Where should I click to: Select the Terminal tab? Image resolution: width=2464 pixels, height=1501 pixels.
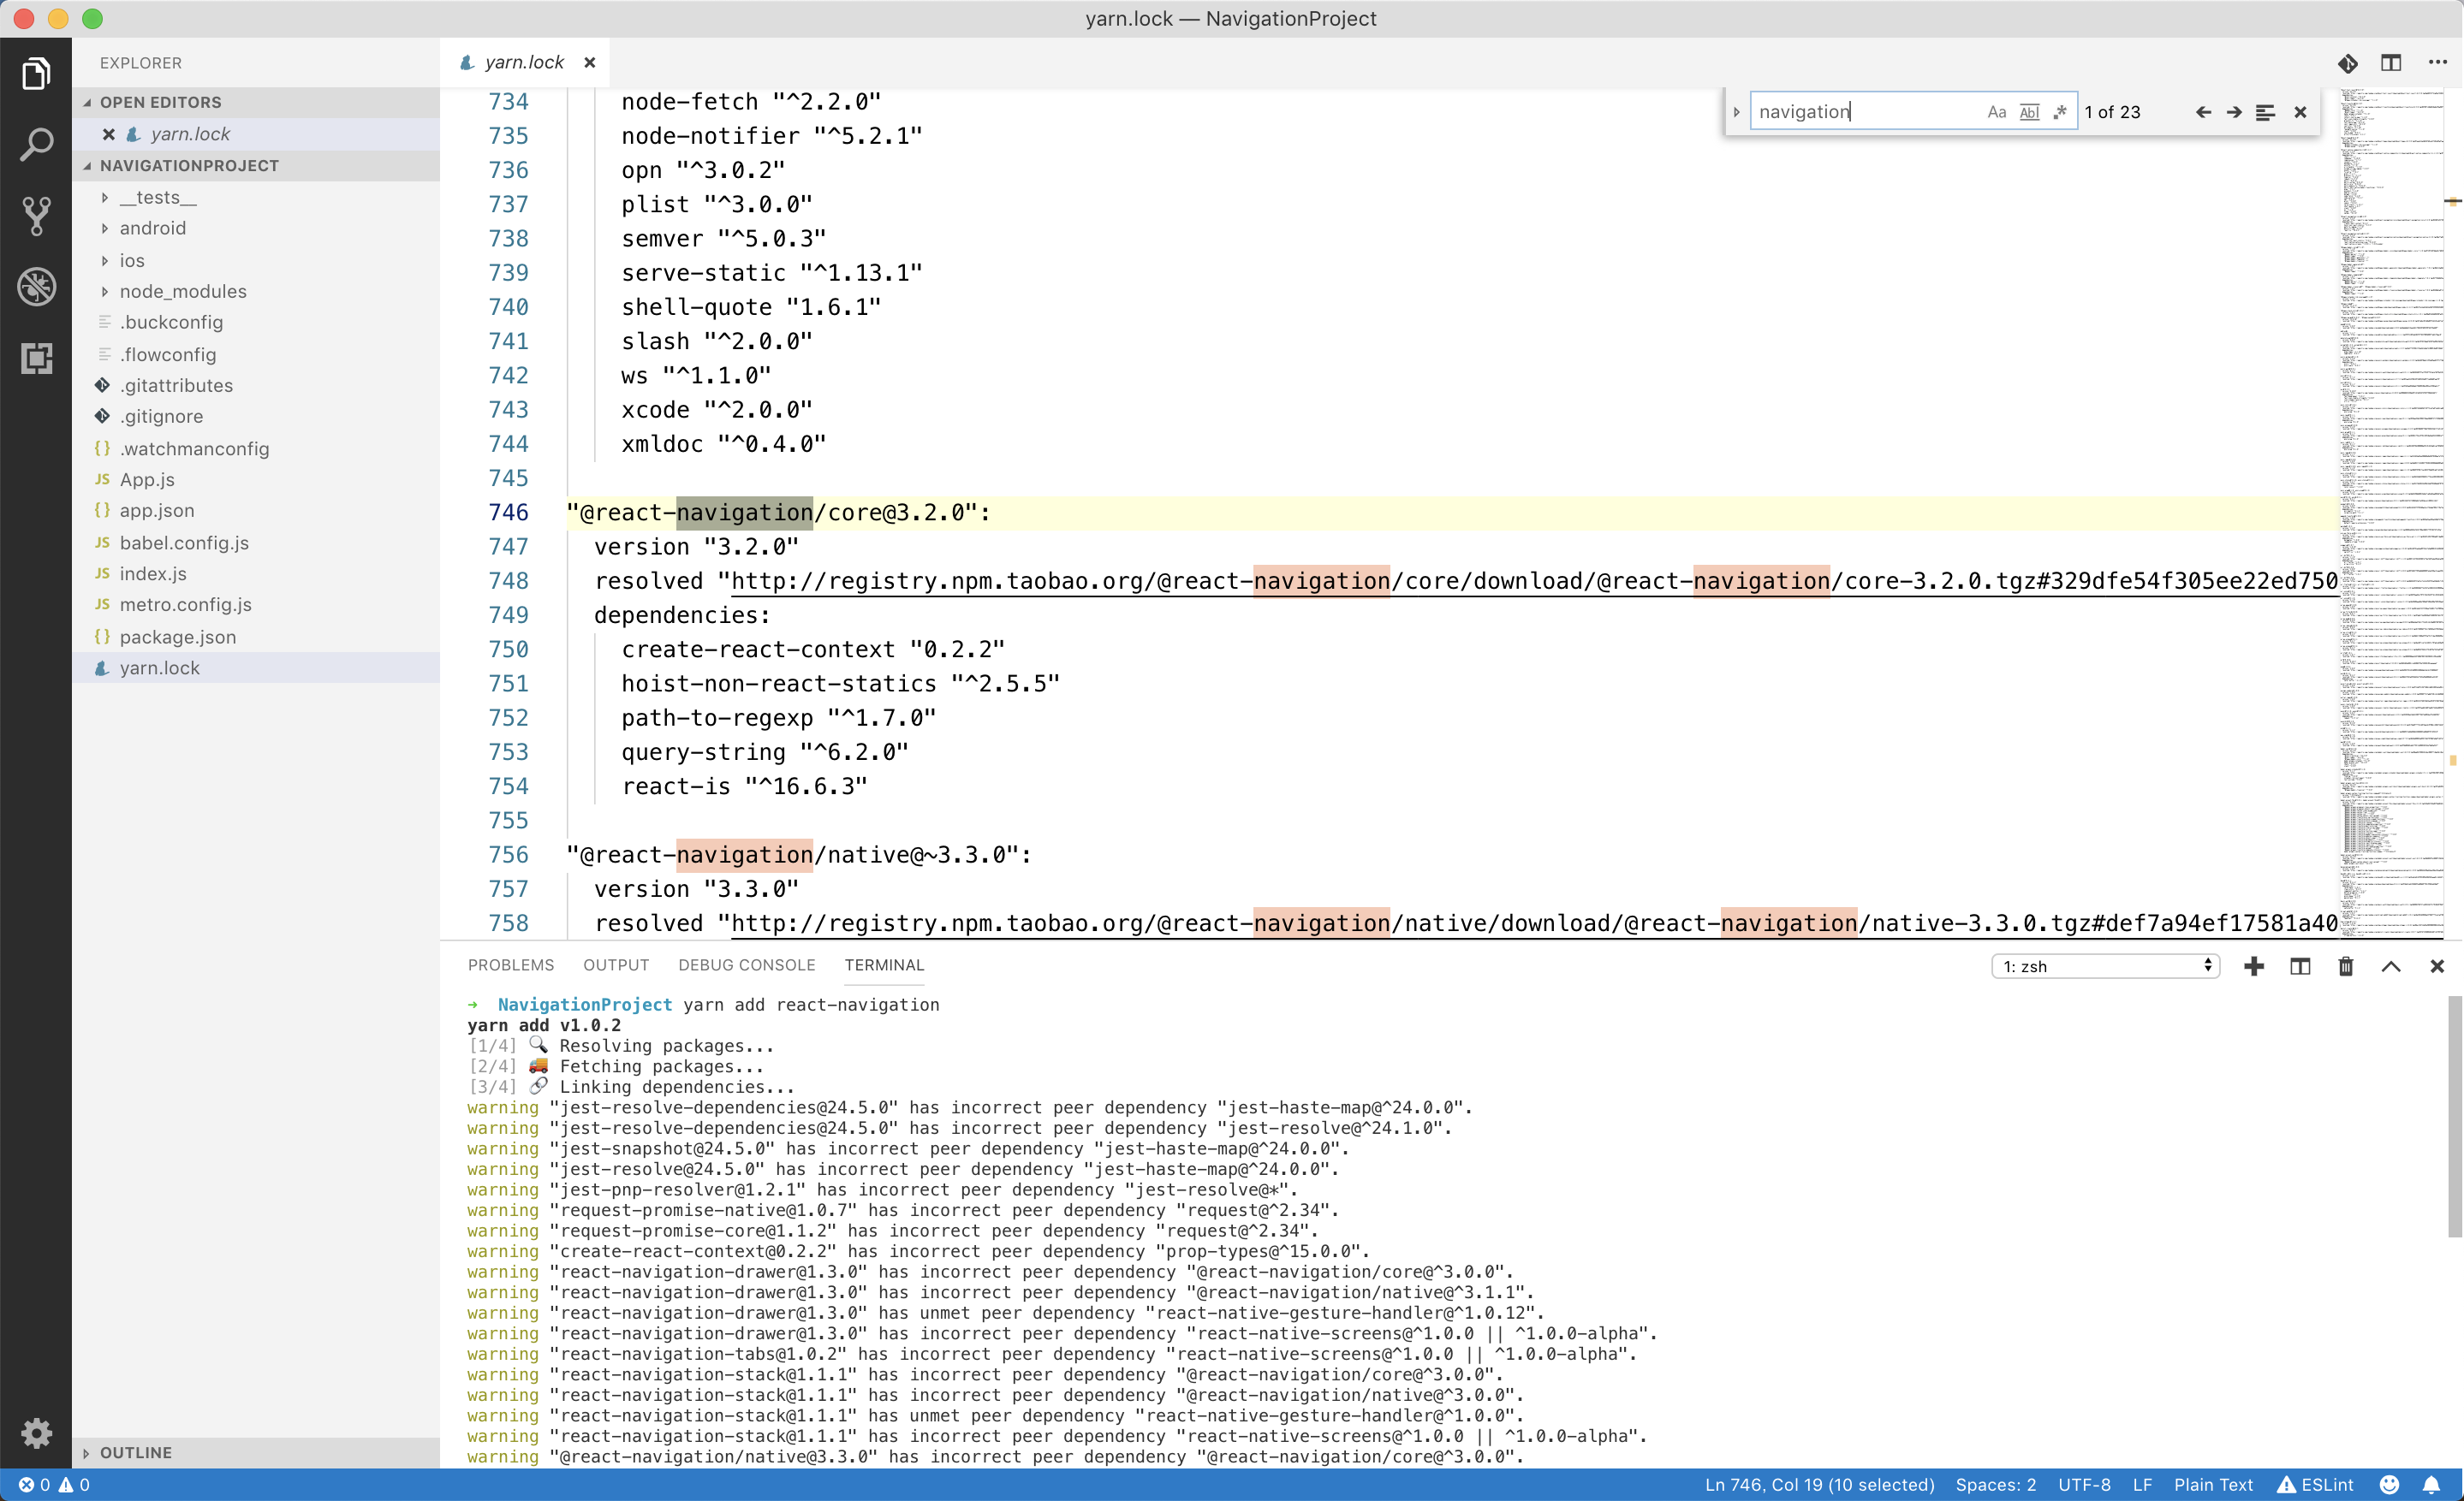point(884,965)
